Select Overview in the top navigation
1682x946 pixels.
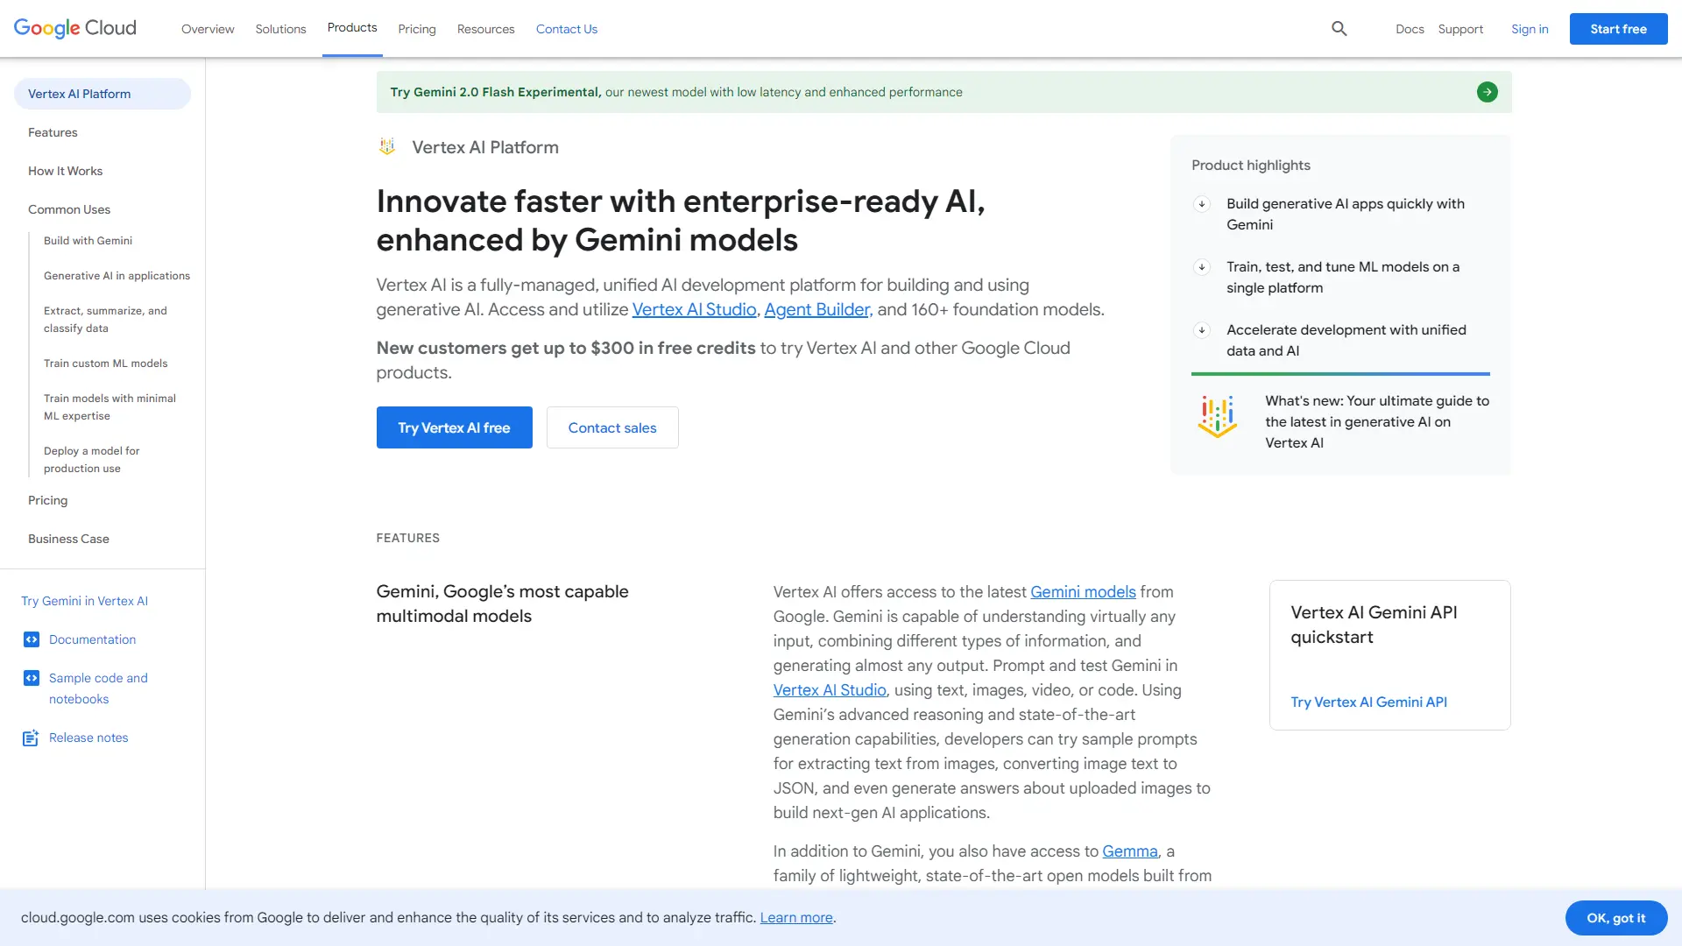point(207,29)
